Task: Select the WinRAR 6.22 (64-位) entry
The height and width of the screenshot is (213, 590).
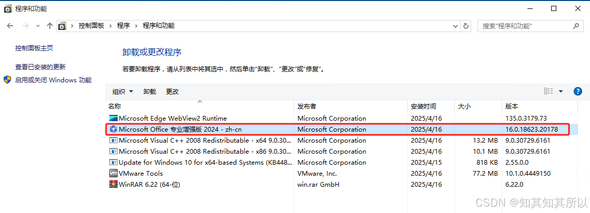Action: (341, 185)
